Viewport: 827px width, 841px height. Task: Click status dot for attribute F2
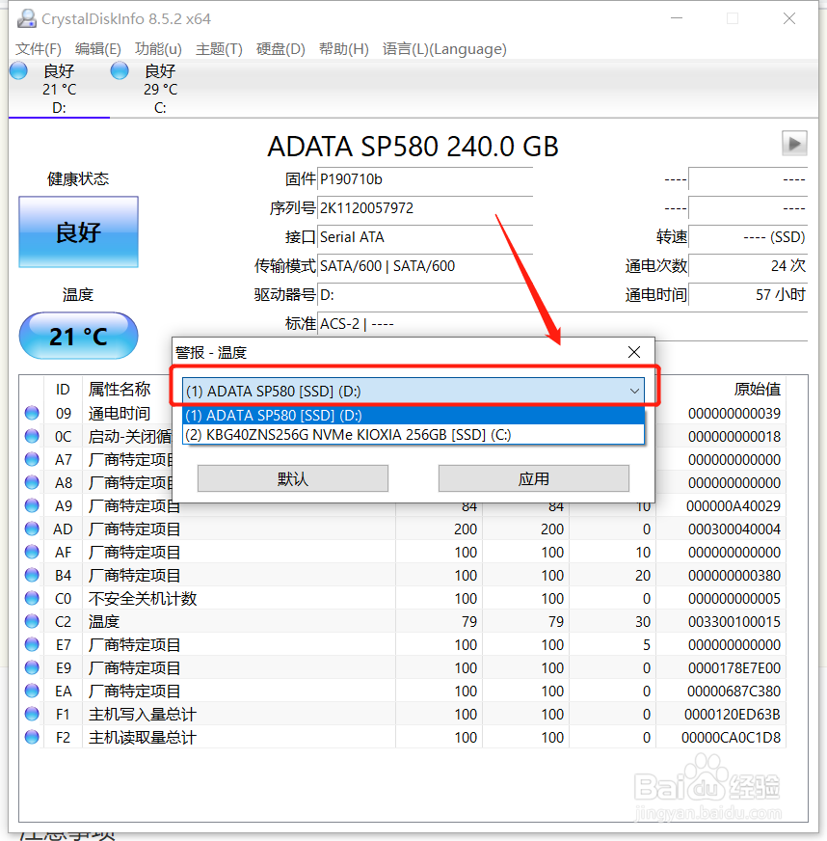click(x=32, y=737)
